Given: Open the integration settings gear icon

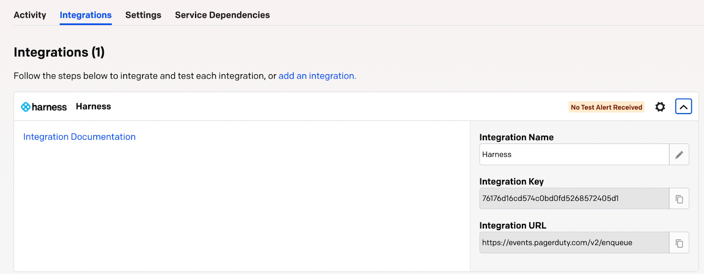Looking at the screenshot, I should point(660,107).
